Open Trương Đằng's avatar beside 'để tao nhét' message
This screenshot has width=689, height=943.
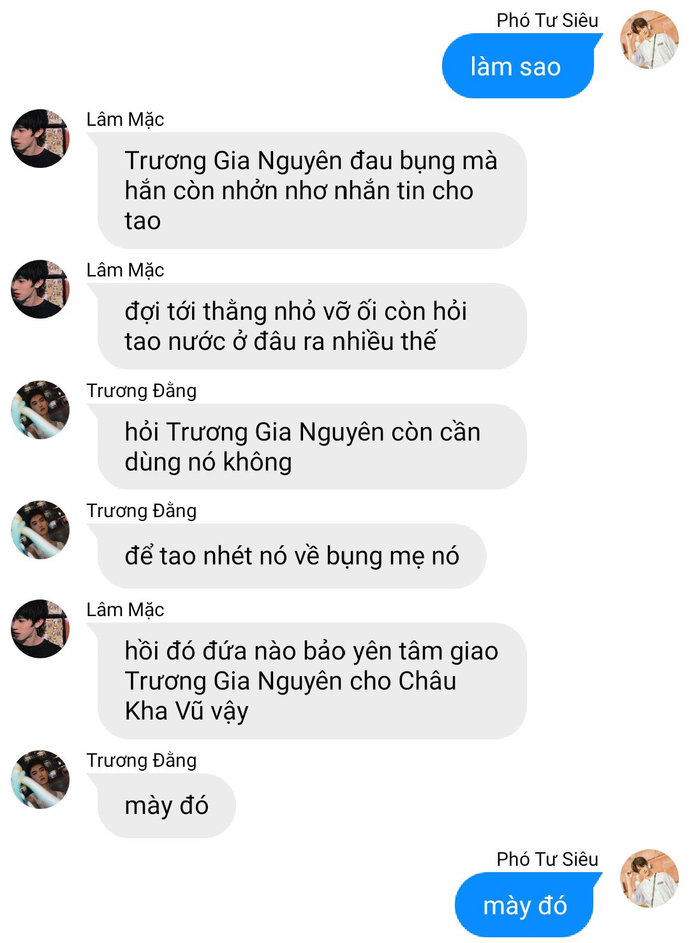coord(40,530)
